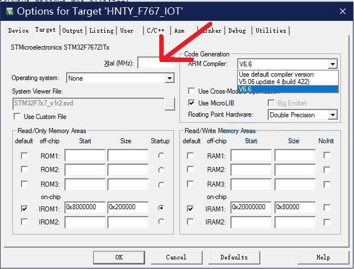The width and height of the screenshot is (354, 269).
Task: Select ROM3 Startup radio button
Action: point(161,185)
